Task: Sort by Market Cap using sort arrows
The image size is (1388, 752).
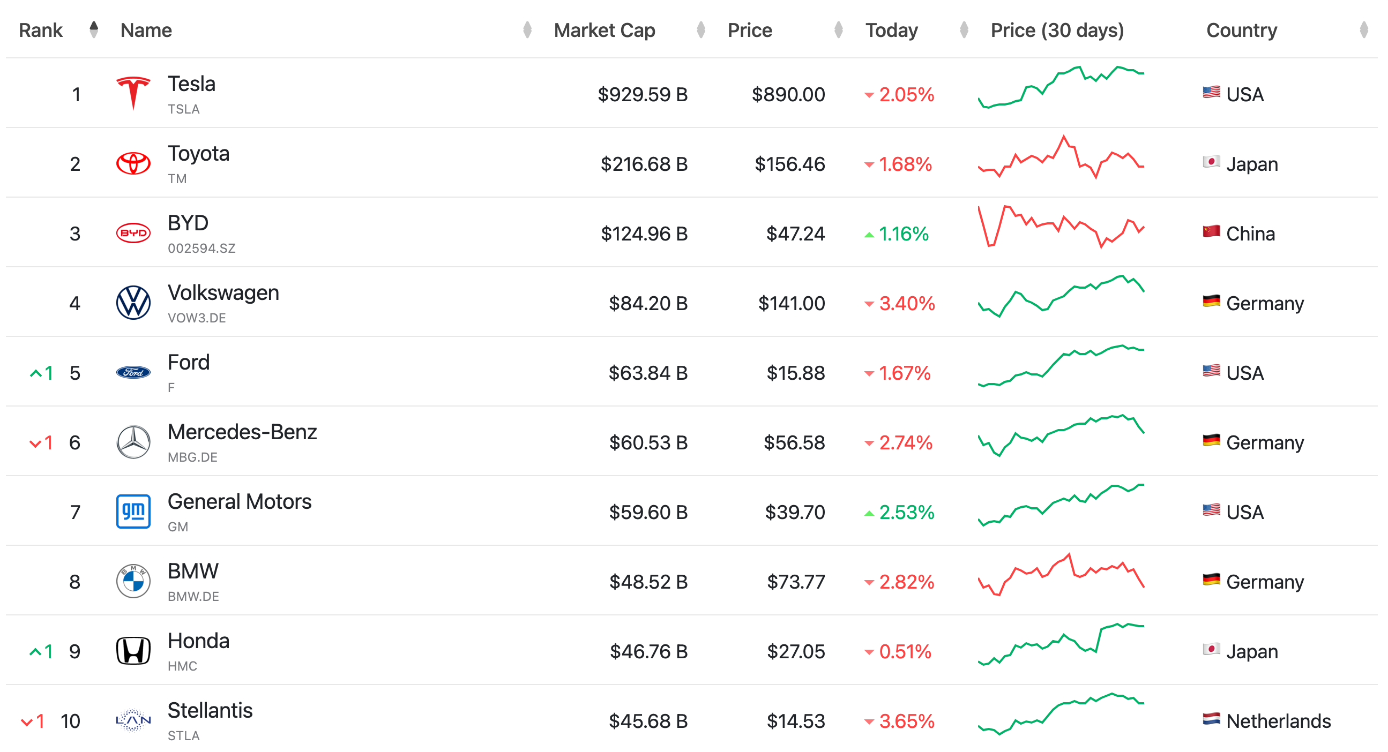Action: [x=700, y=29]
